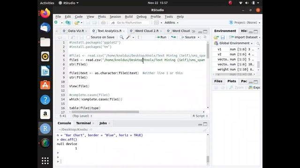Open the Tools menu
The image size is (300, 168).
[x=169, y=17]
